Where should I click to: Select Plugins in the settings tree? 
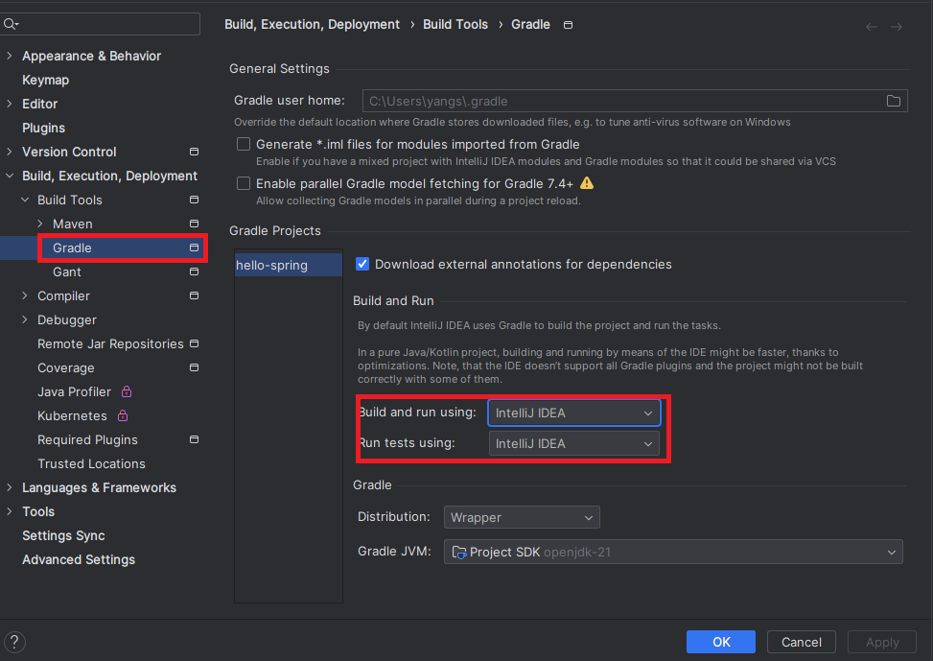point(43,128)
